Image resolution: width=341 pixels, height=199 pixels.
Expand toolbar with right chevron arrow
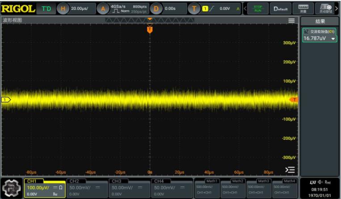pyautogui.click(x=337, y=8)
